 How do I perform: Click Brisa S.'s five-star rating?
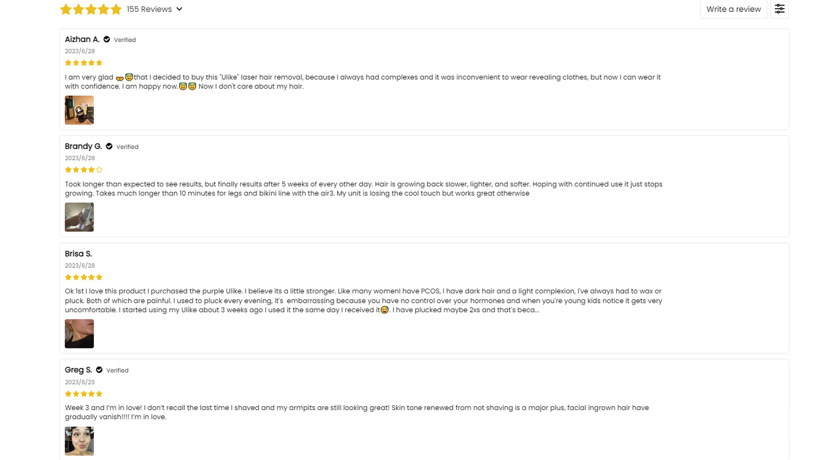84,277
